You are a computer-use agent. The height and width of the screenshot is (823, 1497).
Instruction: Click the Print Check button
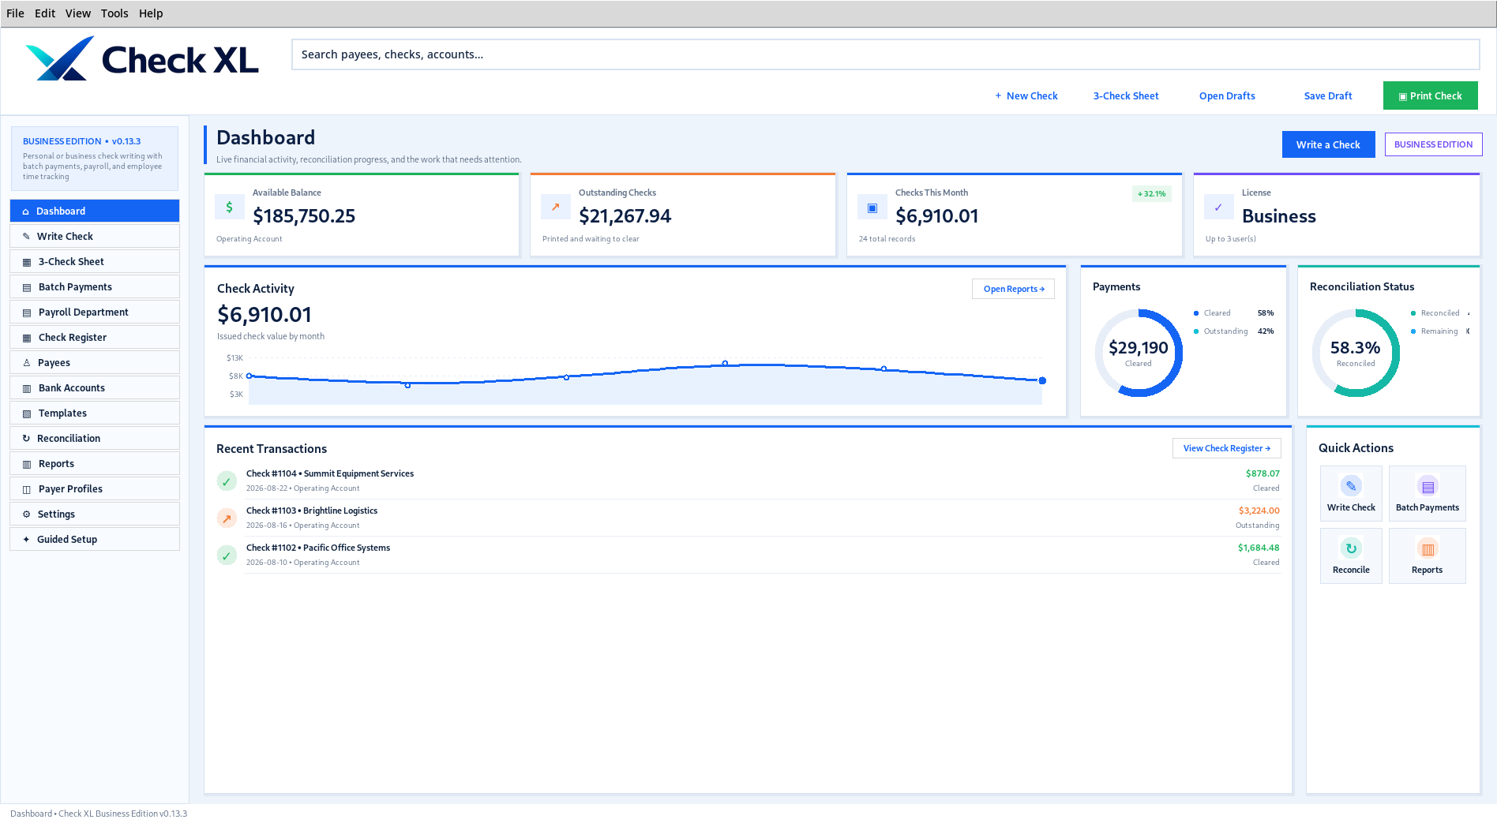[1430, 95]
